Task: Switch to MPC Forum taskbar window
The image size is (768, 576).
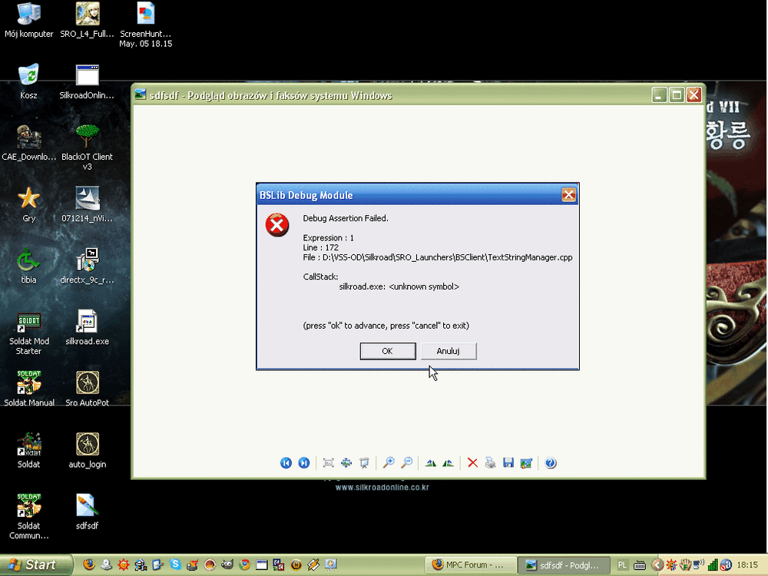Action: (470, 565)
